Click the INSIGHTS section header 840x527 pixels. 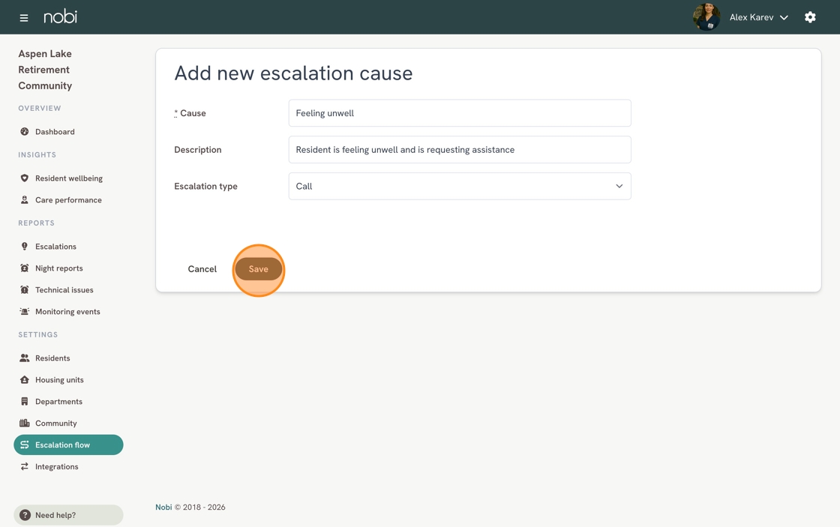pos(37,154)
